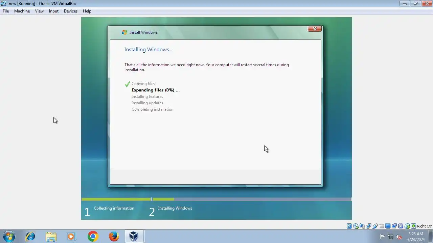Click the optical disk indicator icon
This screenshot has height=243, width=433.
point(356,226)
